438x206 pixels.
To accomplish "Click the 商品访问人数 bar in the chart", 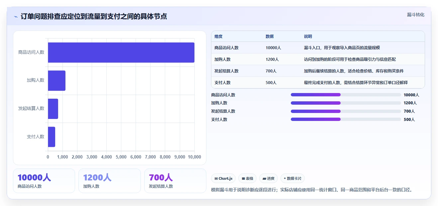I will [121, 52].
